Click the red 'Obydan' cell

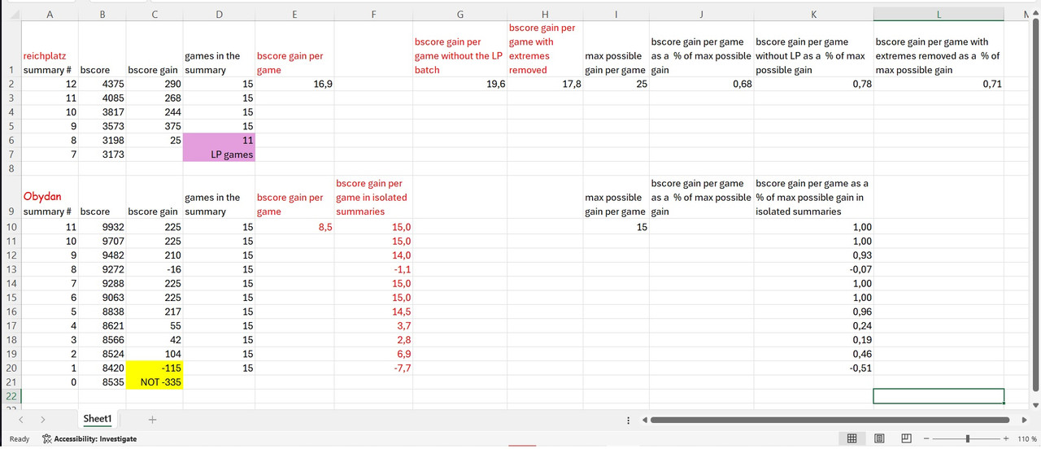coord(50,197)
